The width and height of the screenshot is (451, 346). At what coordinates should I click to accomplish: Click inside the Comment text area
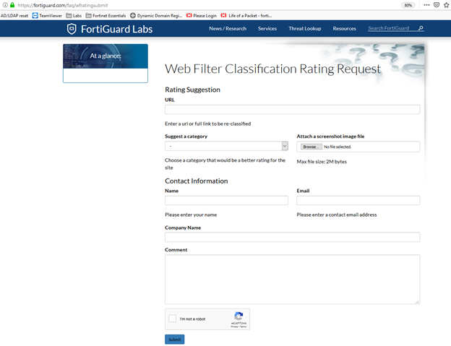coord(292,280)
